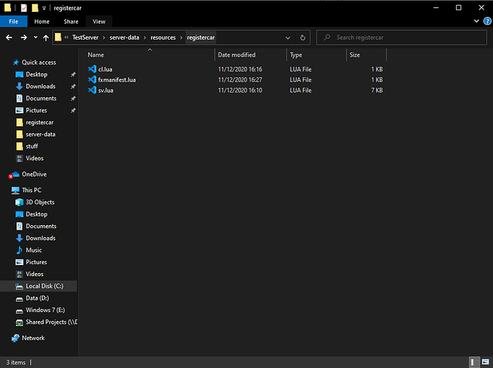Switch to Large icons view in status bar
This screenshot has width=493, height=368.
(x=486, y=361)
